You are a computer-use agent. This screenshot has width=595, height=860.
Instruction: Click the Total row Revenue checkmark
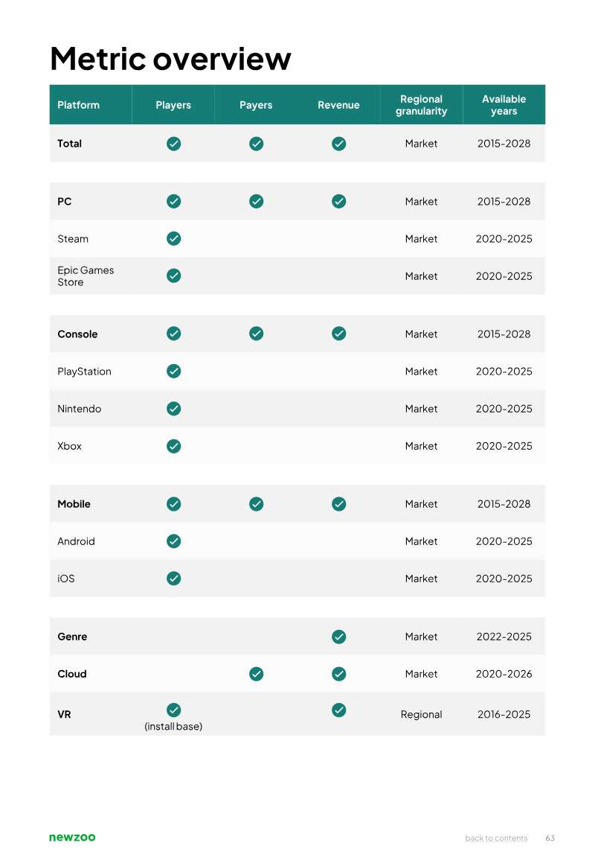(x=338, y=144)
